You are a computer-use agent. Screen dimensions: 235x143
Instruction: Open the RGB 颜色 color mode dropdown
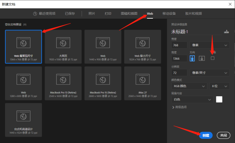[189, 86]
